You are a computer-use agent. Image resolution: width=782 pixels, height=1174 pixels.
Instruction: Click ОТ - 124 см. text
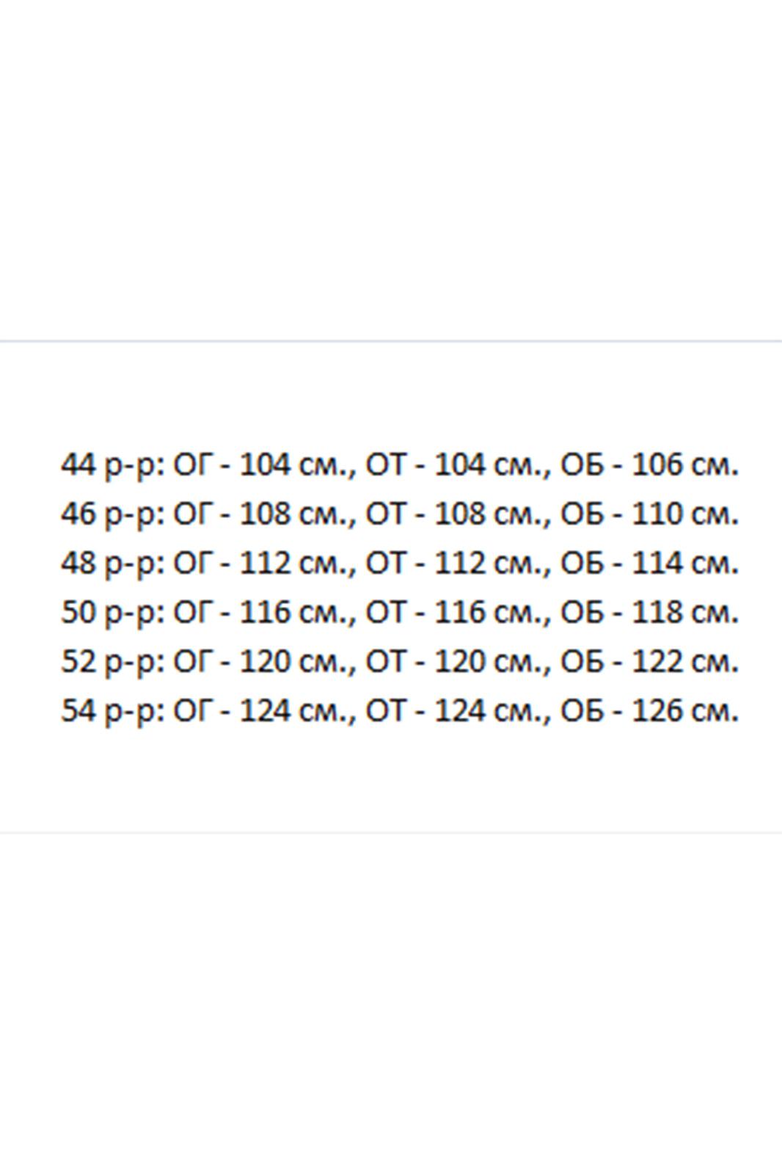coord(456,710)
